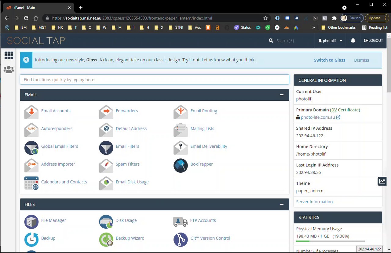The height and width of the screenshot is (253, 391).
Task: Open the Server Information link
Action: pyautogui.click(x=314, y=202)
